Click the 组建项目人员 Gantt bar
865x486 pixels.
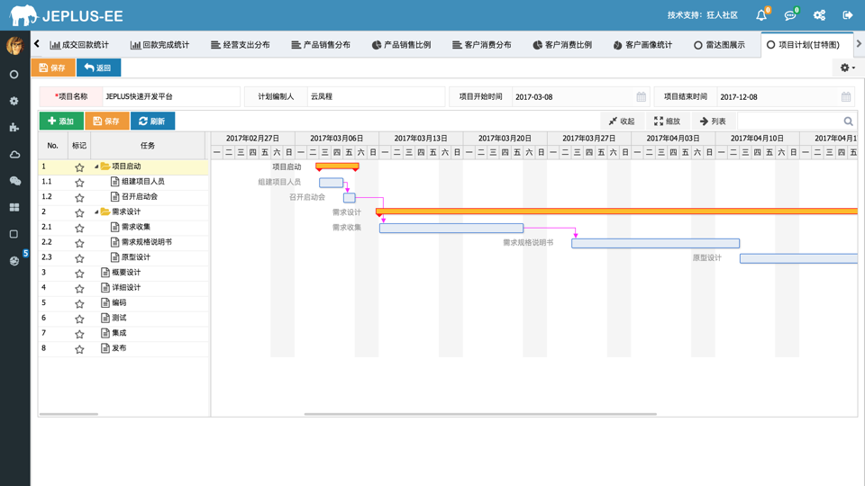click(x=331, y=183)
